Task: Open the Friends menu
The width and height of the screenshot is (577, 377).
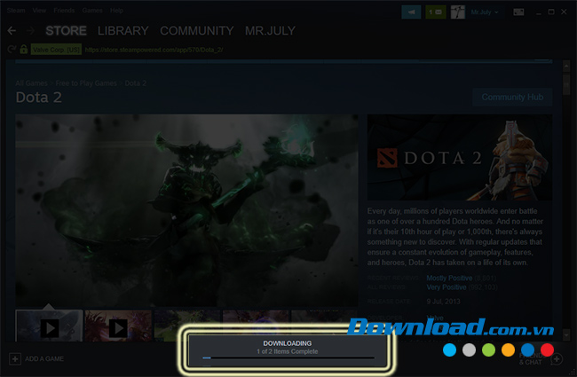Action: coord(64,11)
